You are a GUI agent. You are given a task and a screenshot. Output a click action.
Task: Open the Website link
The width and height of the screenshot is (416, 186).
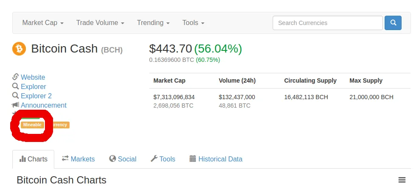33,77
